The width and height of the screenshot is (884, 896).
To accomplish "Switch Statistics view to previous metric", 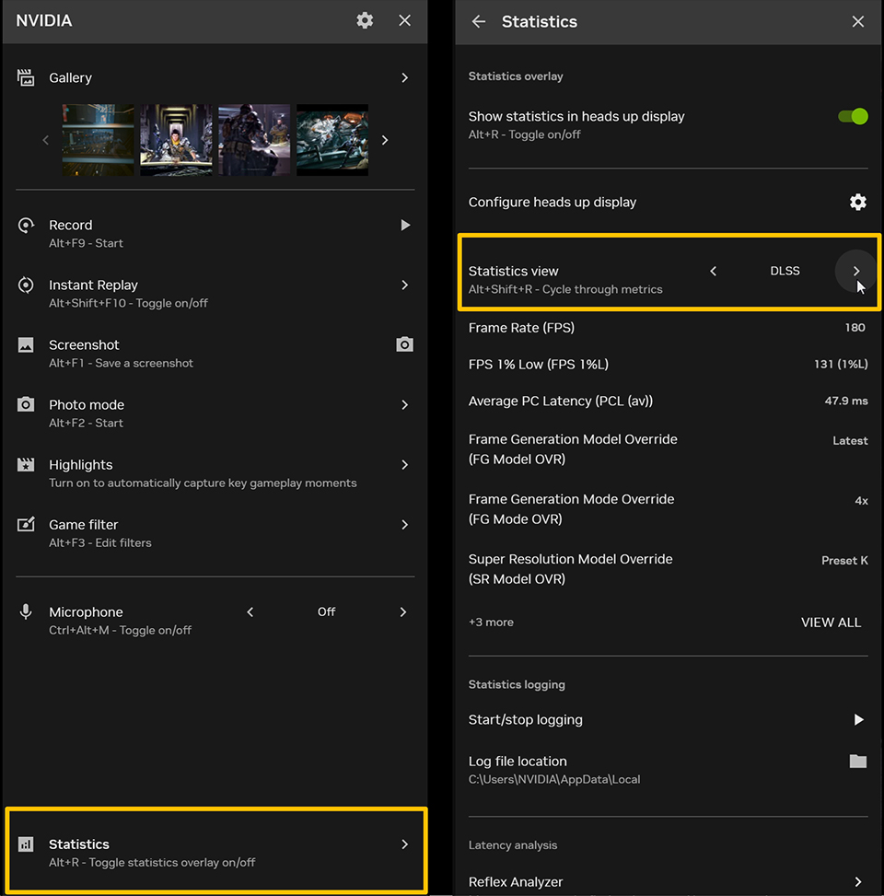I will pyautogui.click(x=713, y=271).
